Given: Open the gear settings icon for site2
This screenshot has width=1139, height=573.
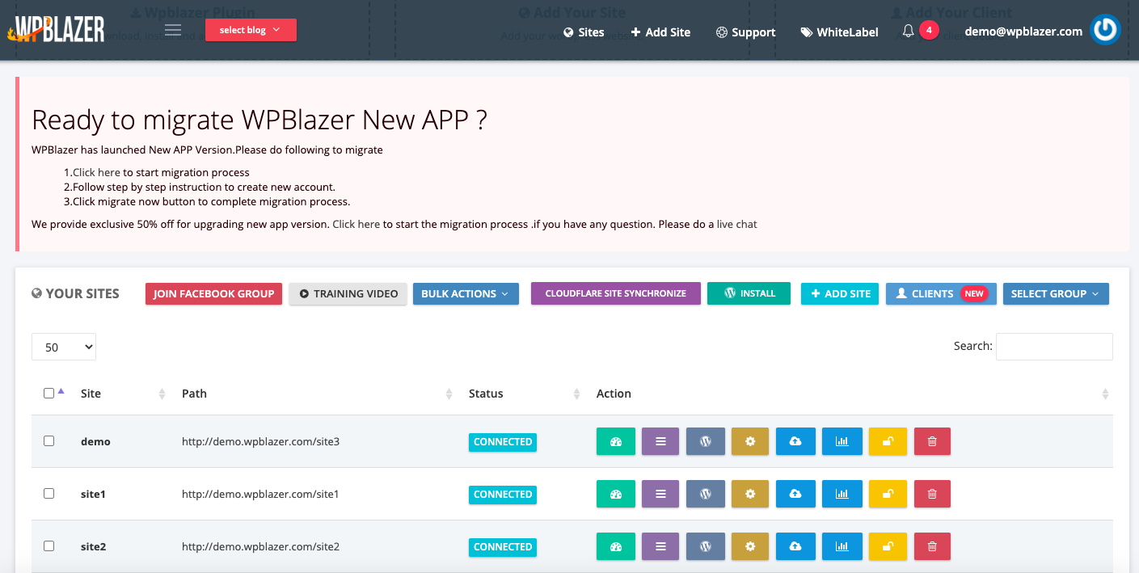Looking at the screenshot, I should 751,546.
